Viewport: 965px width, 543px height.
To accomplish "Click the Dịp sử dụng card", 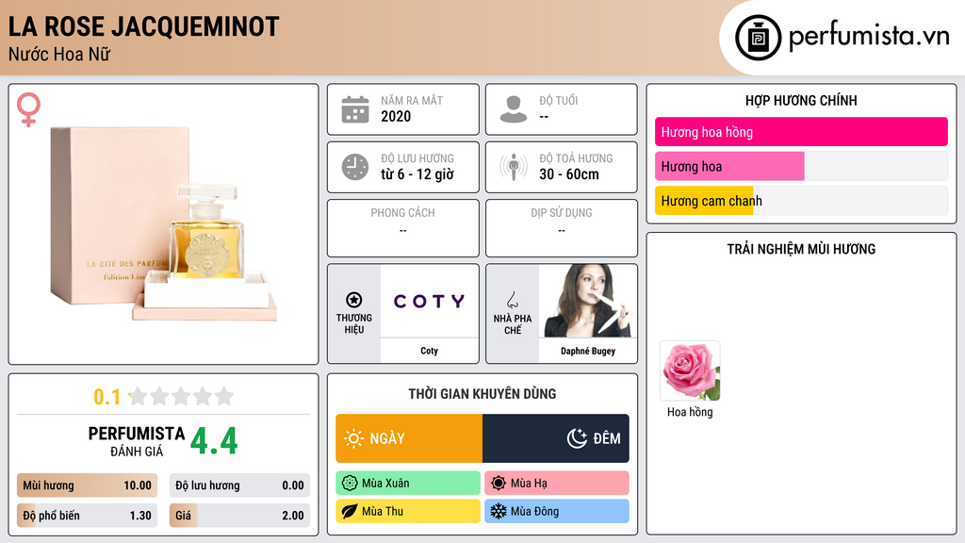I will tap(562, 228).
